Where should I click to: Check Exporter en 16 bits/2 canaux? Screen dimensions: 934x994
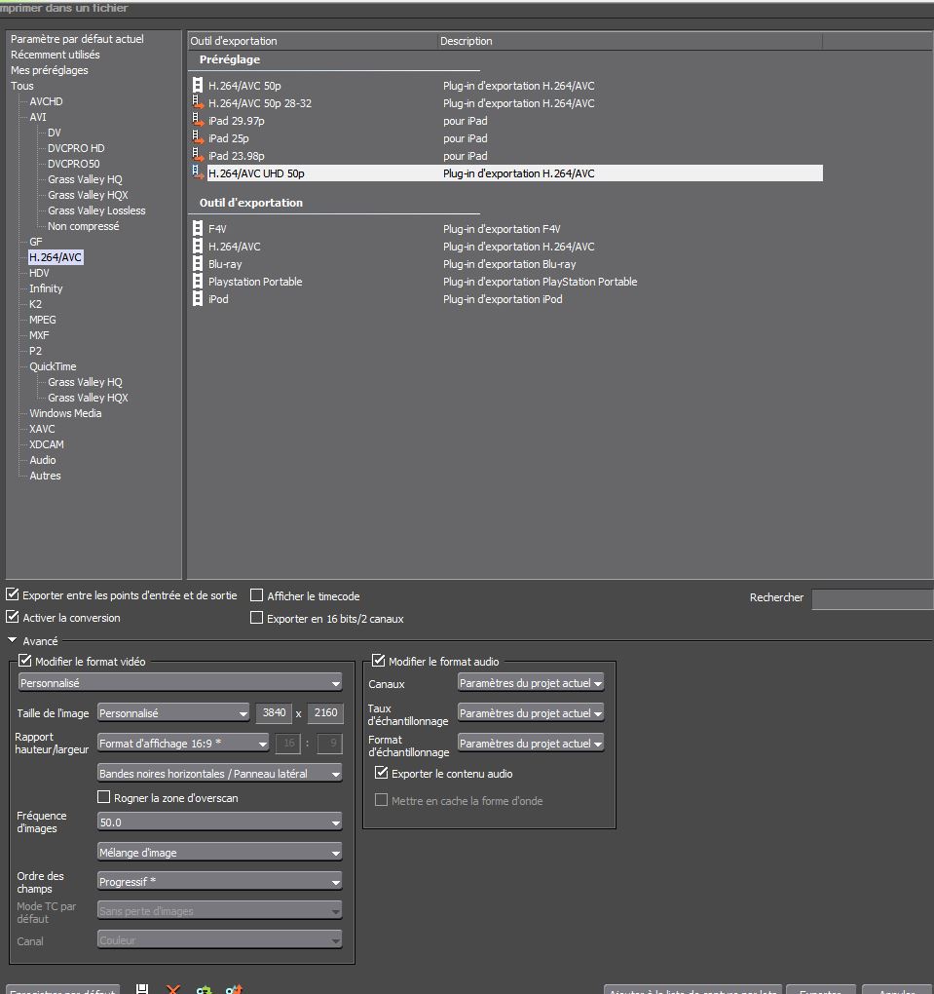coord(256,618)
